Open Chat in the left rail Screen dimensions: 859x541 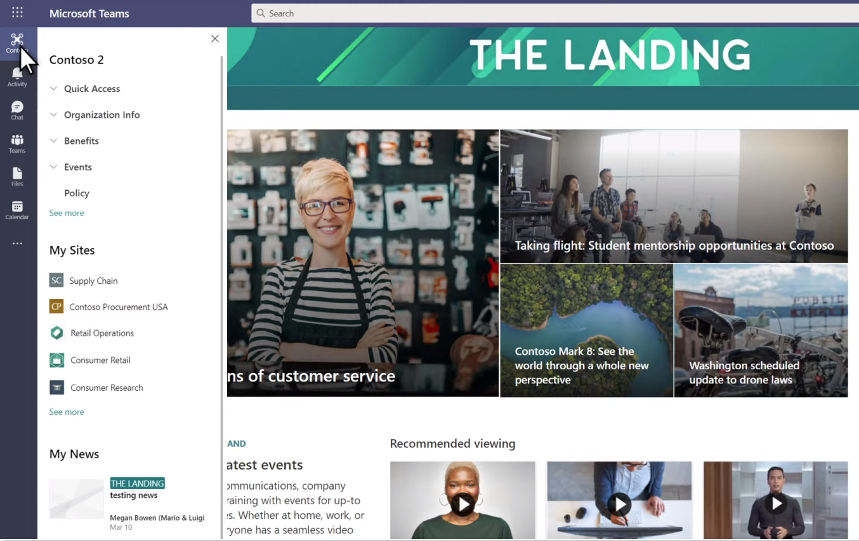pos(17,111)
